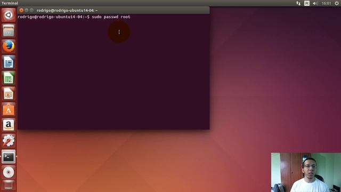The image size is (341, 192).
Task: Open System Settings from the dock
Action: click(9, 141)
